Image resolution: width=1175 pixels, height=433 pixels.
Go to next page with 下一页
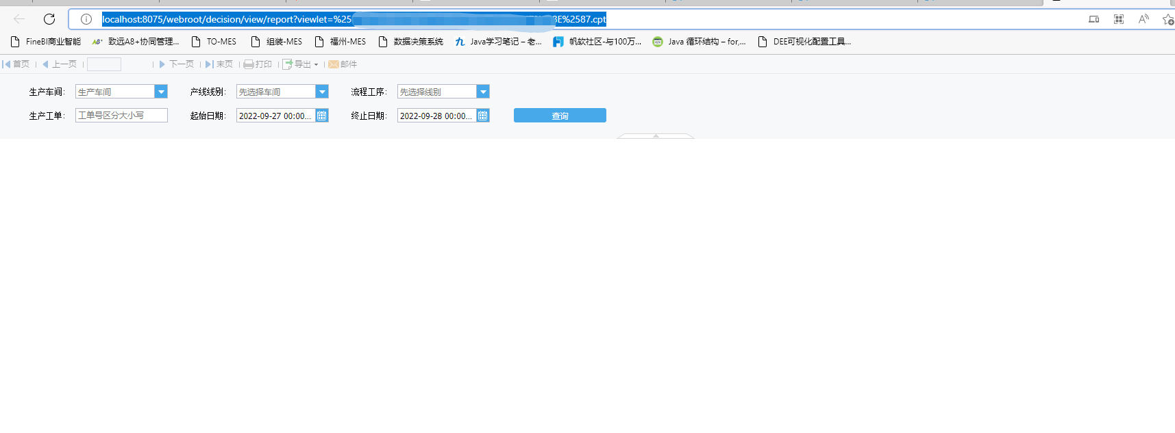tap(177, 64)
